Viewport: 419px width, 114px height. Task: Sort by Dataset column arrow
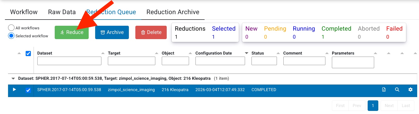pos(103,53)
